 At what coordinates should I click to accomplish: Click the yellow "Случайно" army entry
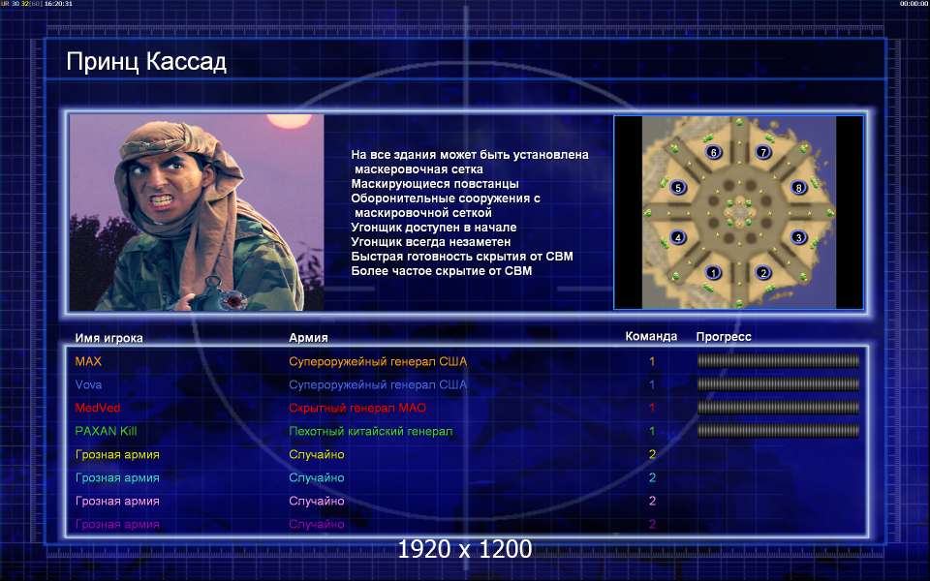[x=317, y=455]
